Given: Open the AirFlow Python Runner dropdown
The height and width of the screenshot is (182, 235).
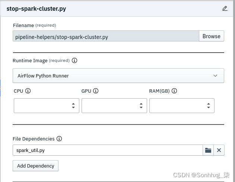Looking at the screenshot, I should (x=118, y=76).
